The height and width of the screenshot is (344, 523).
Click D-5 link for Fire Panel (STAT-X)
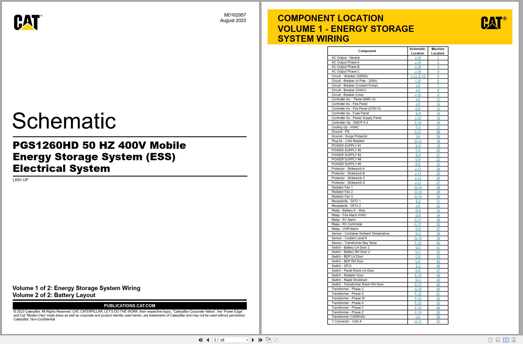click(418, 109)
